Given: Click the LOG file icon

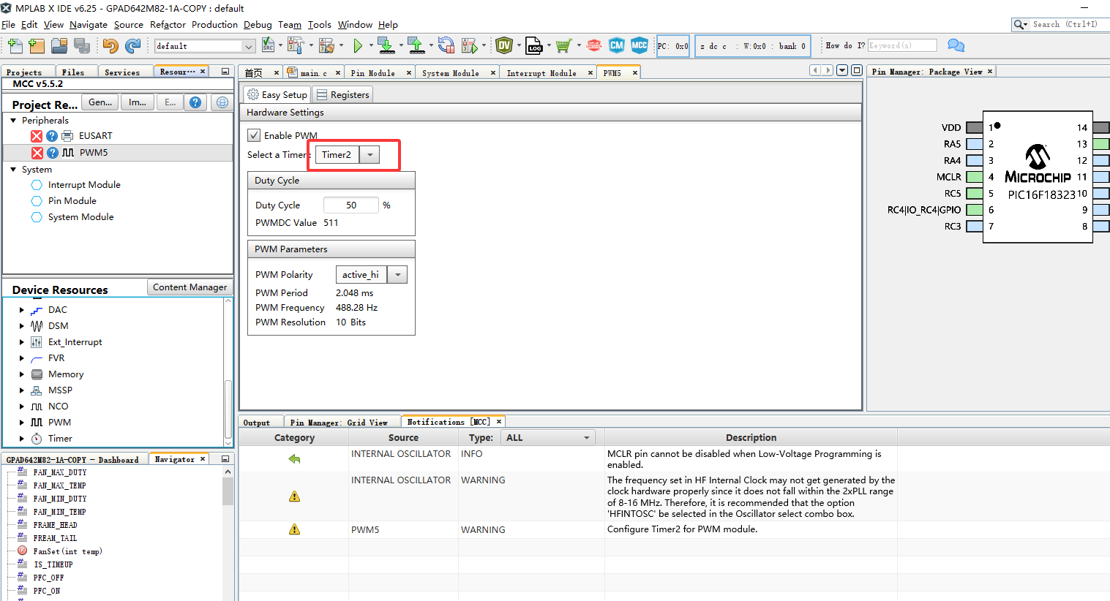Looking at the screenshot, I should [x=534, y=45].
